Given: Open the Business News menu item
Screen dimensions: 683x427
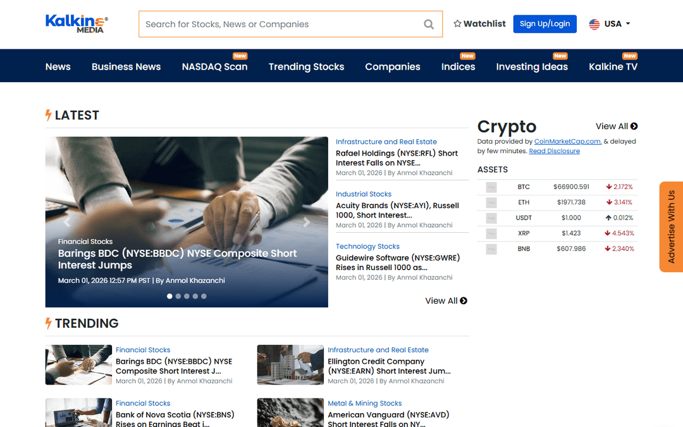Looking at the screenshot, I should tap(126, 66).
